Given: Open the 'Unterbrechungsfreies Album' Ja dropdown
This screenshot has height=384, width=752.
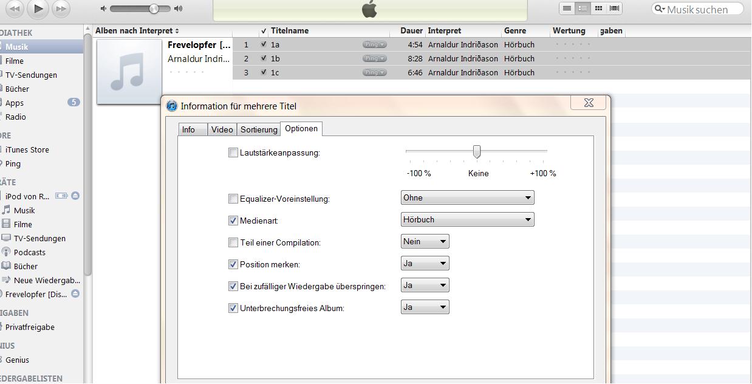Looking at the screenshot, I should pyautogui.click(x=425, y=307).
